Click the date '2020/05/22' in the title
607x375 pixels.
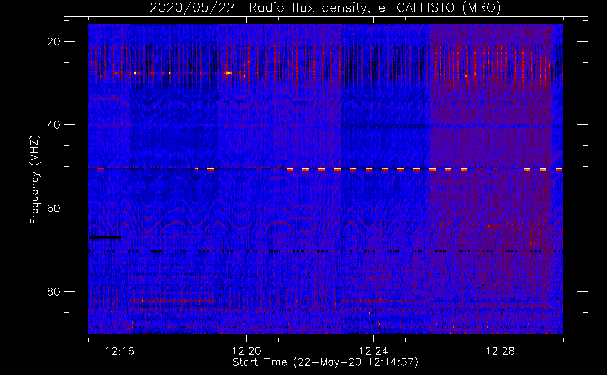click(192, 8)
